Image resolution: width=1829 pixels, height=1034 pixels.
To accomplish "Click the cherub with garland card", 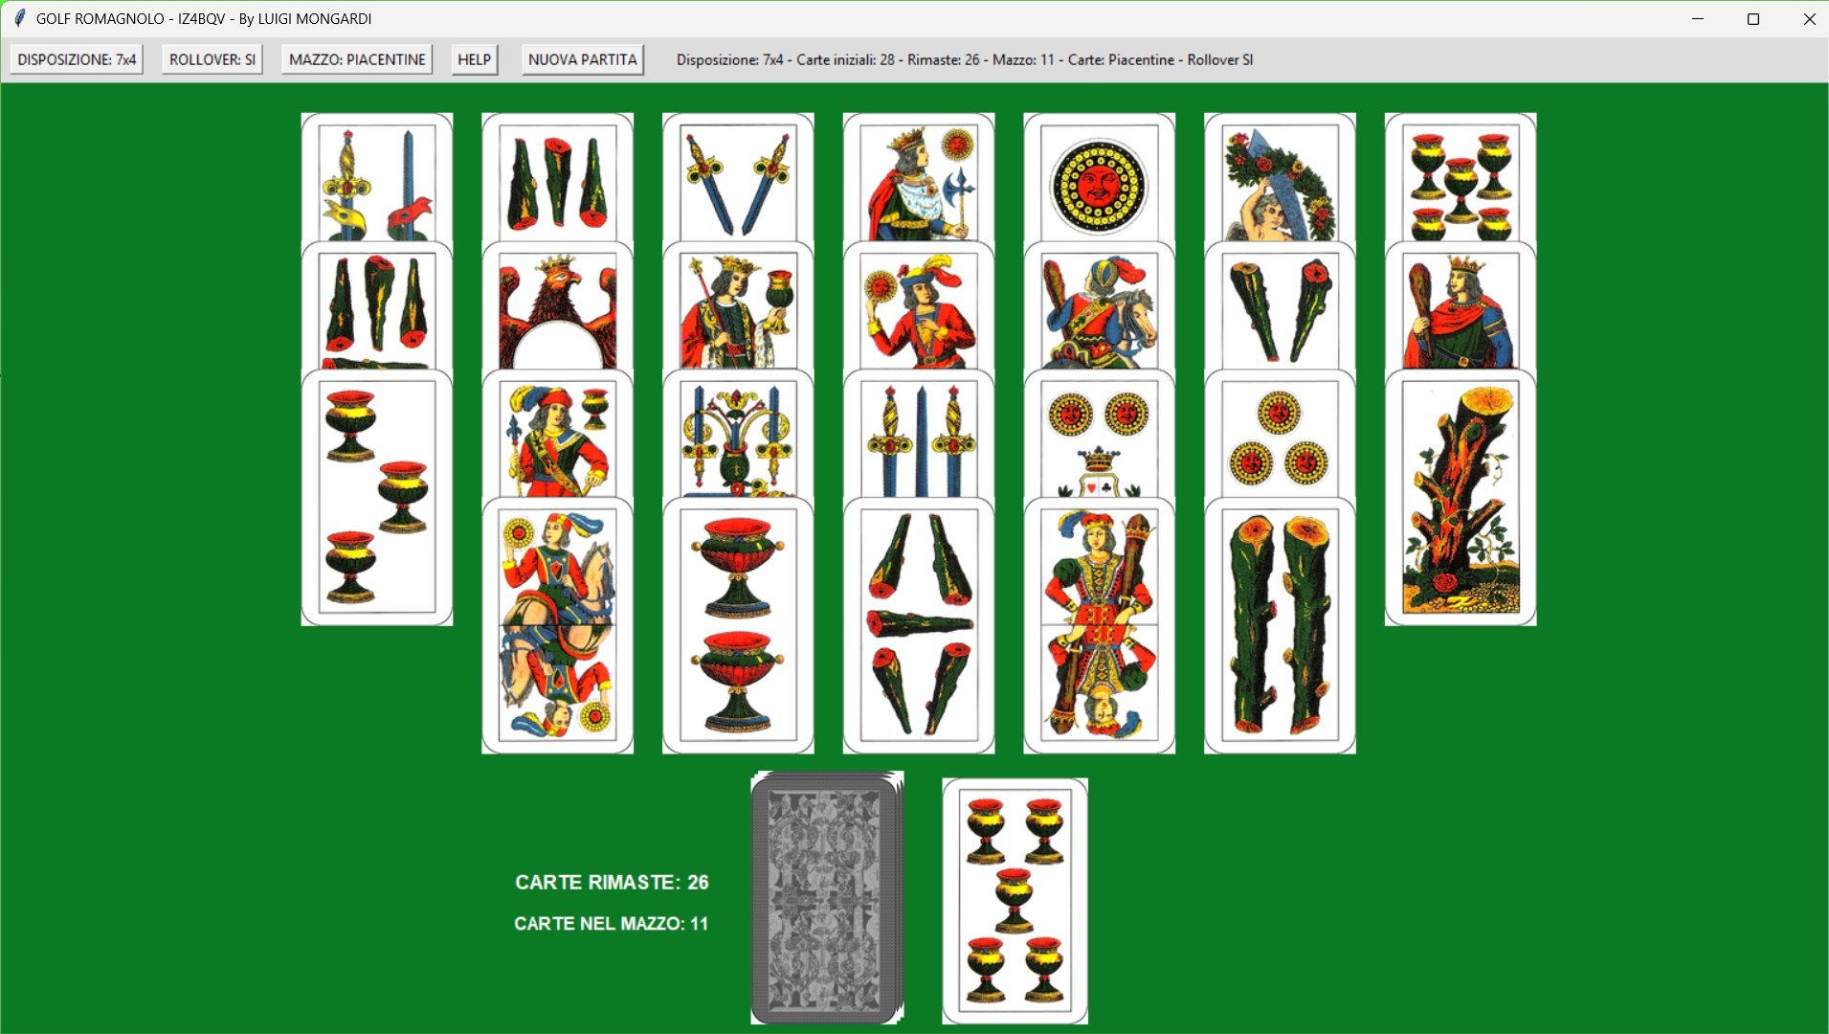I will click(1280, 177).
